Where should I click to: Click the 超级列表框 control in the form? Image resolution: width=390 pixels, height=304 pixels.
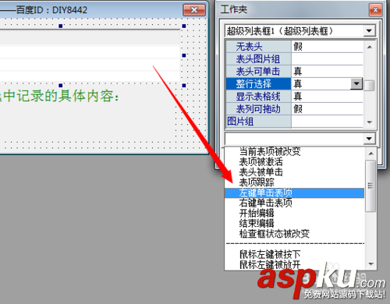pos(90,55)
